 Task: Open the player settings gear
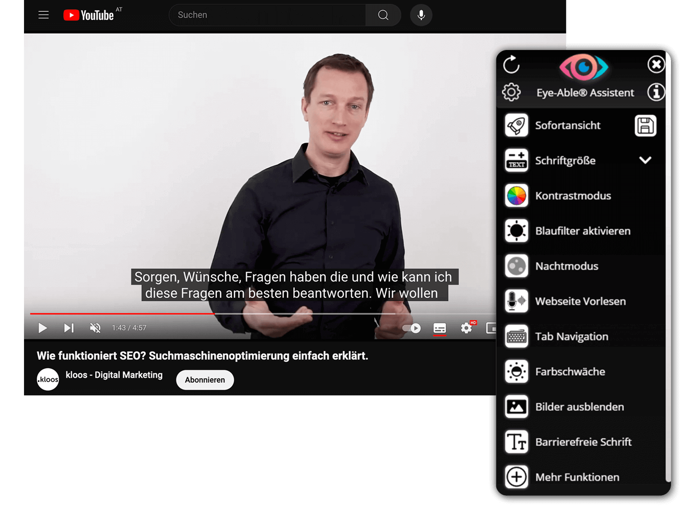[466, 328]
